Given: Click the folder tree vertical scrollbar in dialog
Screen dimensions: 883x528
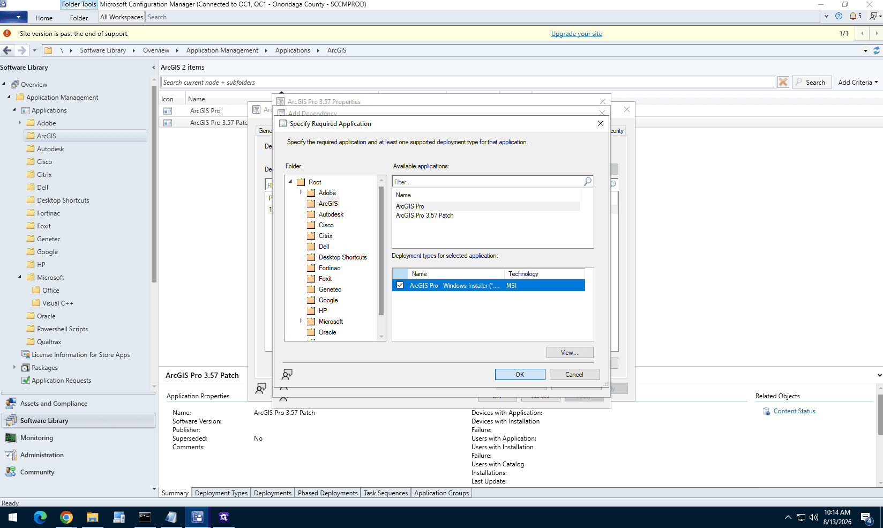Looking at the screenshot, I should [381, 251].
